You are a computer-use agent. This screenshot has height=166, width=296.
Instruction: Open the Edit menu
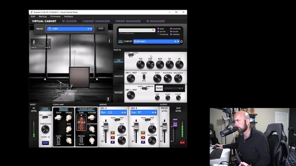33,17
